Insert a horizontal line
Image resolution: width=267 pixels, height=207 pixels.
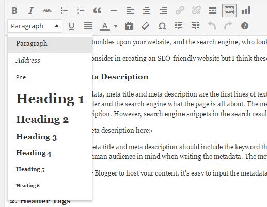pos(114,11)
